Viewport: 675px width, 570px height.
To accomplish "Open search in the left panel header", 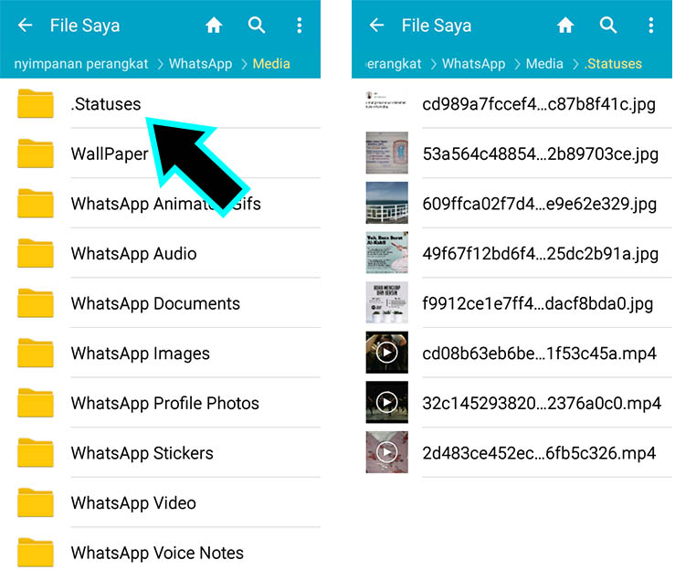I will point(257,26).
